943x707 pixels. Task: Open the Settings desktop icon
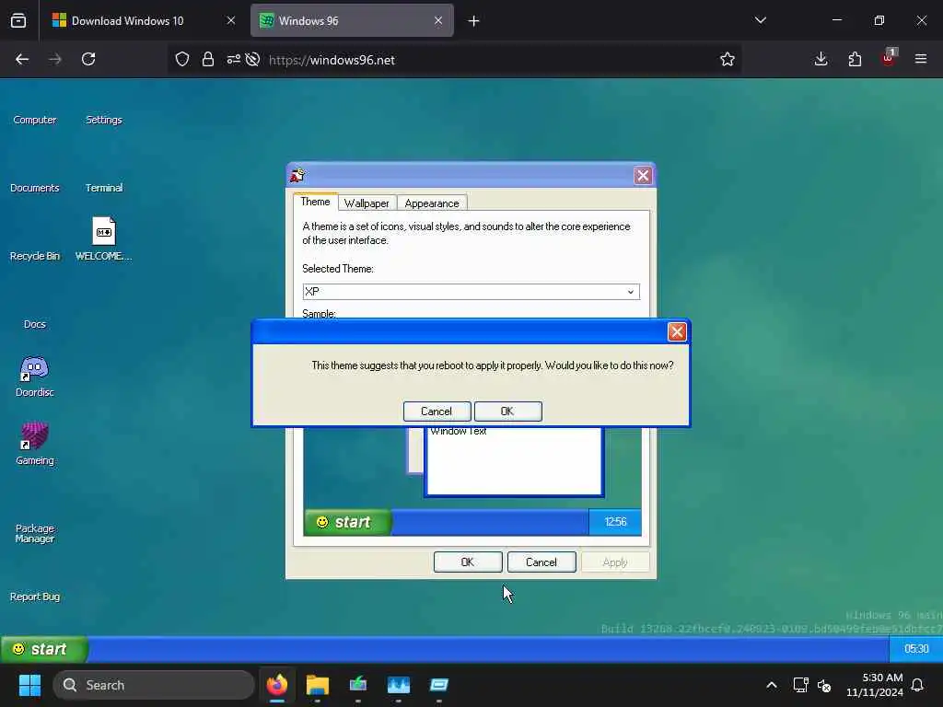tap(103, 120)
